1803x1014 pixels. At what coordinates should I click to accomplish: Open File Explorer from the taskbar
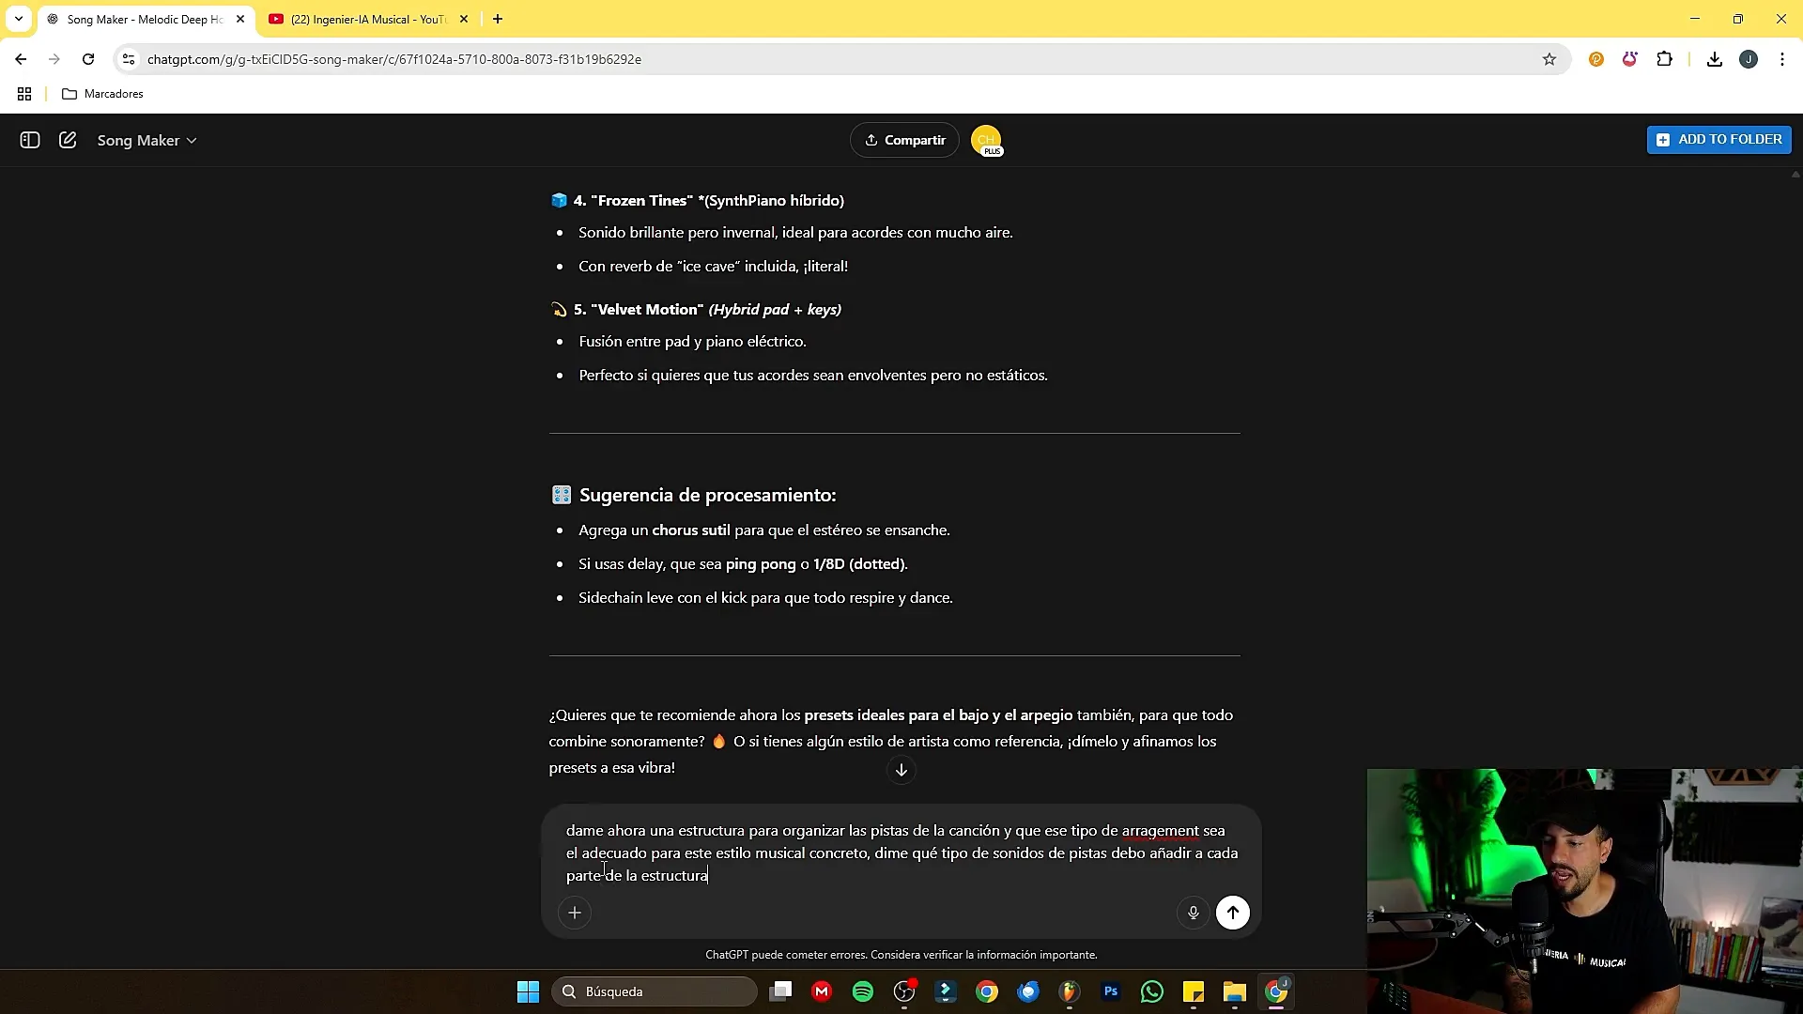click(x=1235, y=991)
